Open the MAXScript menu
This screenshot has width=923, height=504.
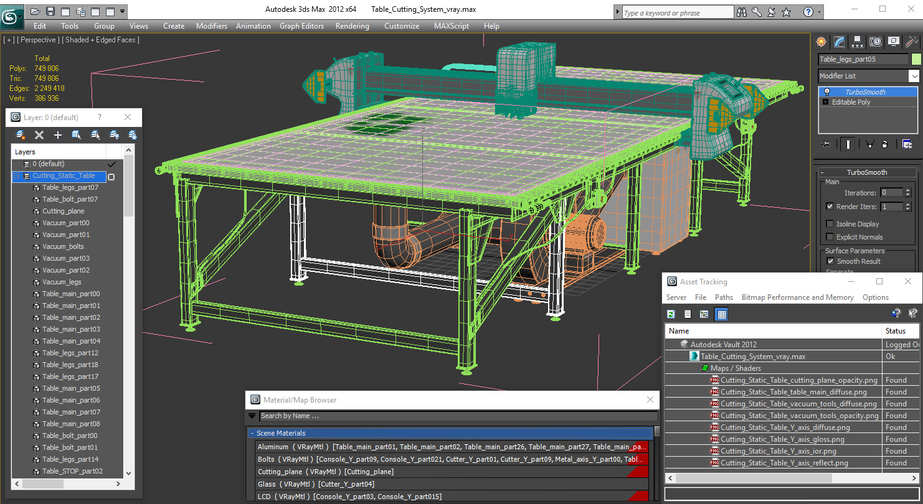point(452,26)
